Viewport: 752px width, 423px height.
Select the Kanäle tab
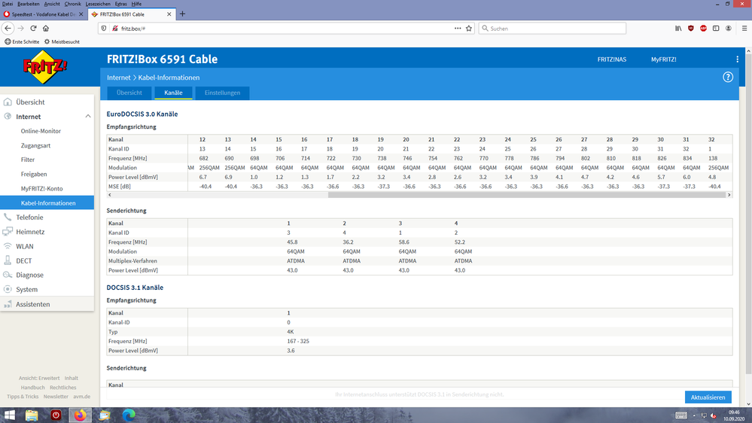pos(173,93)
